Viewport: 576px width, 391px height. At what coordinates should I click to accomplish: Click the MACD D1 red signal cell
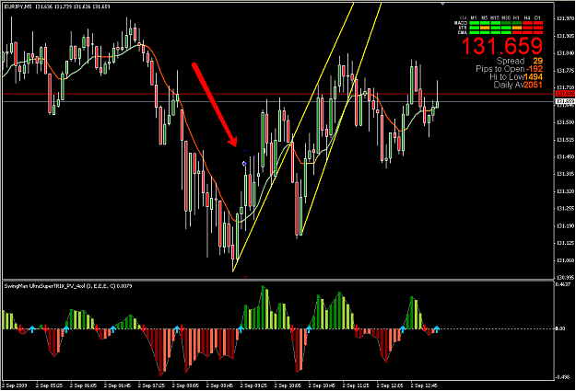[x=538, y=23]
